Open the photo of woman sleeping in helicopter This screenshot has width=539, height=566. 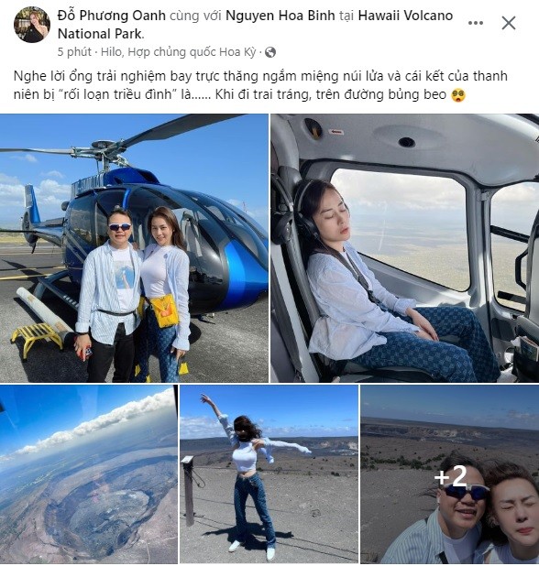coord(404,248)
